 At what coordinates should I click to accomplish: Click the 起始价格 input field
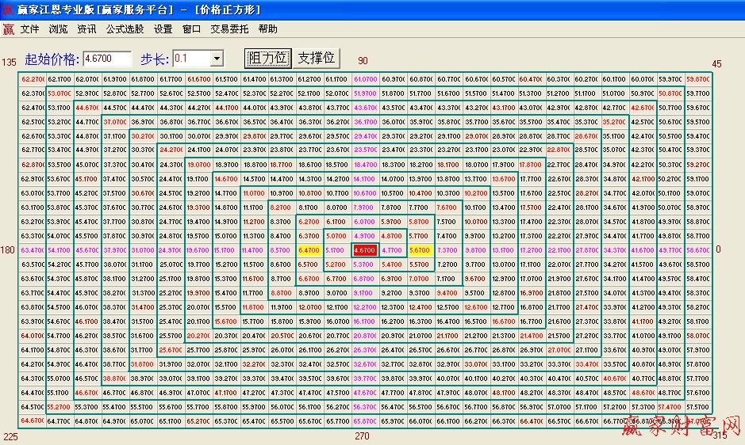107,59
